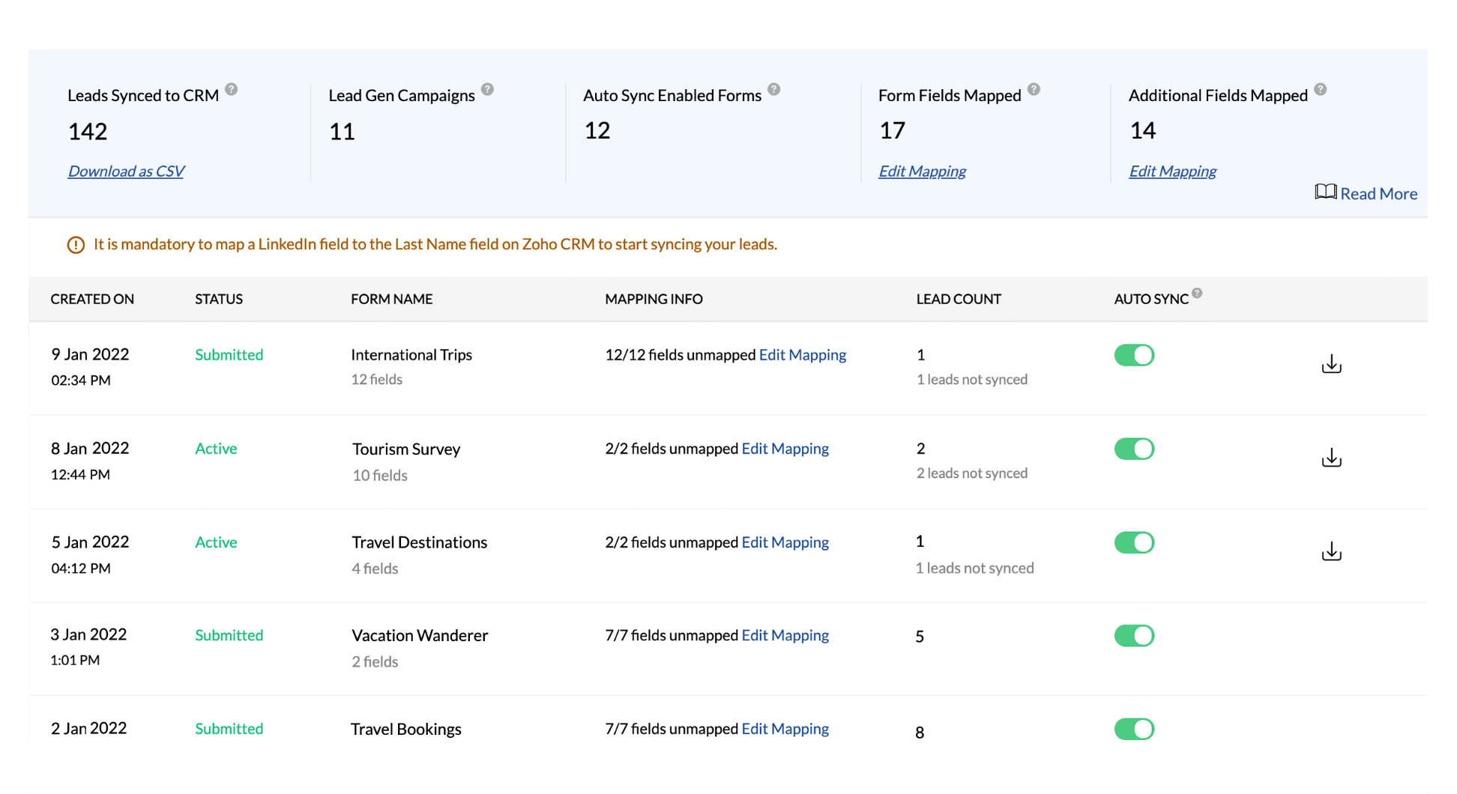Edit mapping for Travel Bookings form
1457x794 pixels.
coord(785,728)
